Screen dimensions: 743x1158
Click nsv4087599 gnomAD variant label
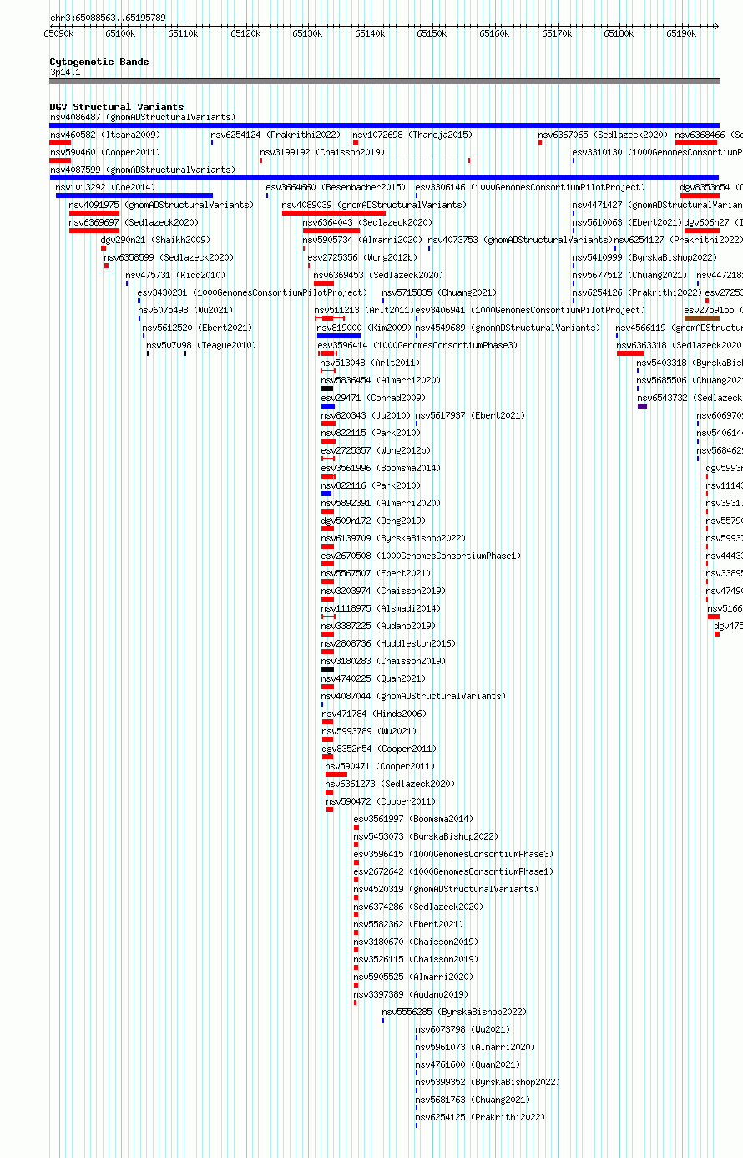point(143,170)
